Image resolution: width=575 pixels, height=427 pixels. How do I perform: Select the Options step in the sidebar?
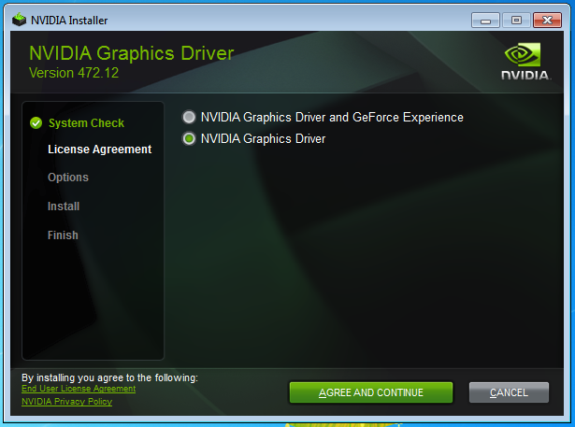coord(68,178)
